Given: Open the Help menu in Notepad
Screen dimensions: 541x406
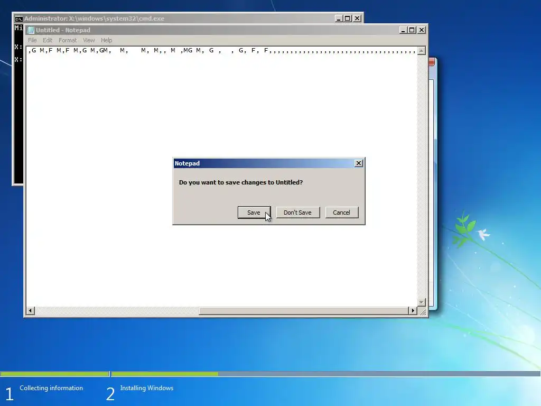Looking at the screenshot, I should click(106, 40).
